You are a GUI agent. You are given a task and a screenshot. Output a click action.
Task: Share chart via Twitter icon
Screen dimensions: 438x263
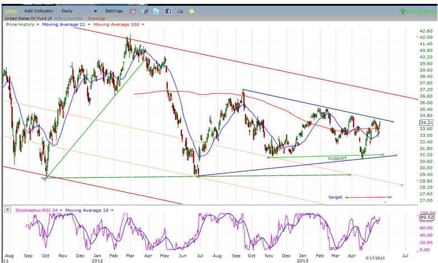(x=156, y=11)
